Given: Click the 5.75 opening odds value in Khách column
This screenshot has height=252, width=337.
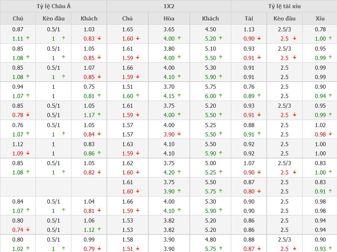Looking at the screenshot, I should point(210,86).
